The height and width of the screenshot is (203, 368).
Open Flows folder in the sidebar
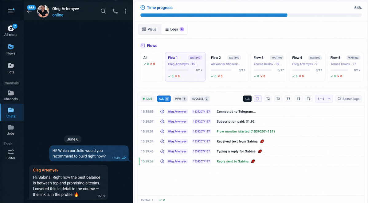click(11, 49)
